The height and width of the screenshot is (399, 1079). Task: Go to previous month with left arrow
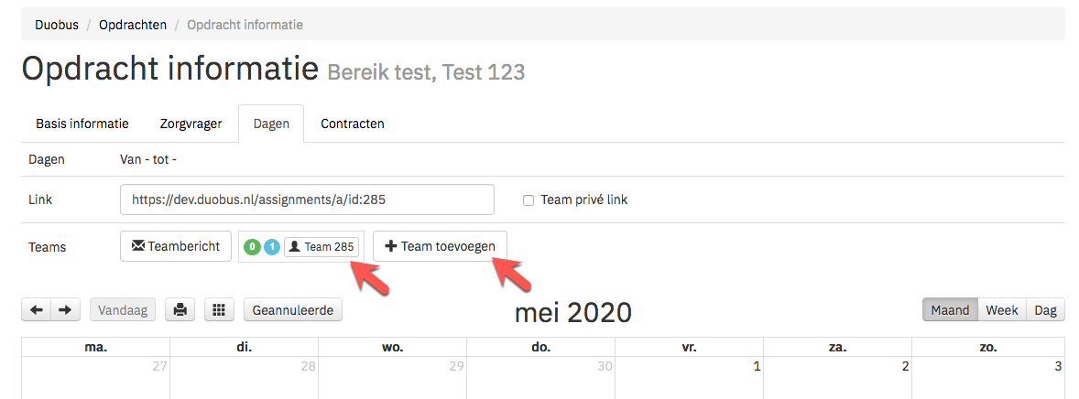click(37, 310)
